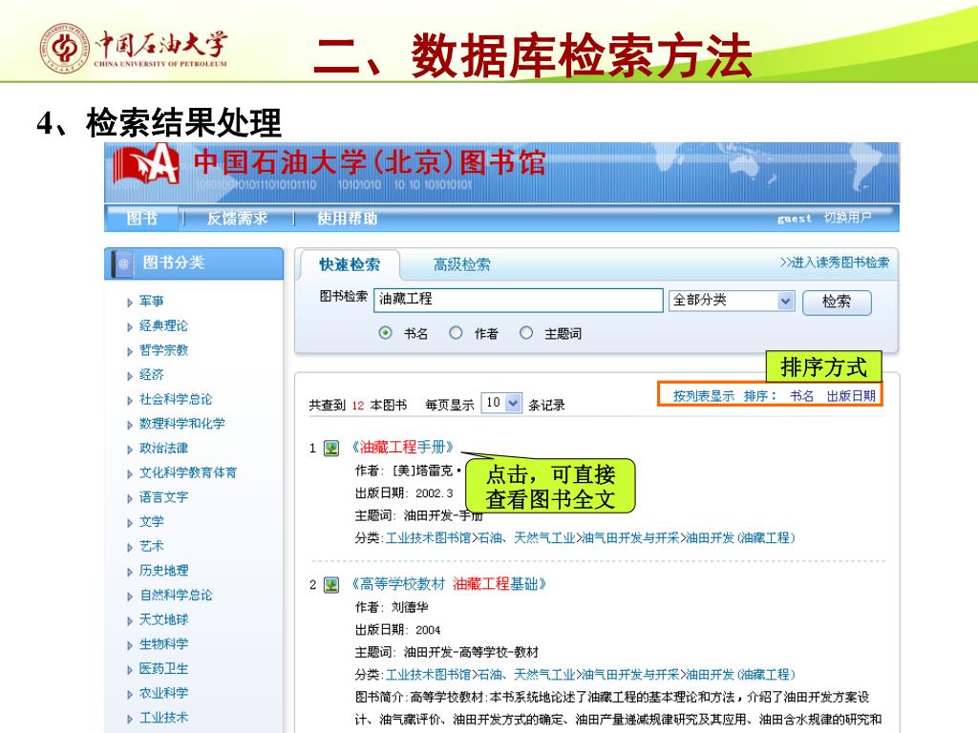Click 工业技术图书馆 link in first result
The height and width of the screenshot is (733, 978).
[428, 538]
